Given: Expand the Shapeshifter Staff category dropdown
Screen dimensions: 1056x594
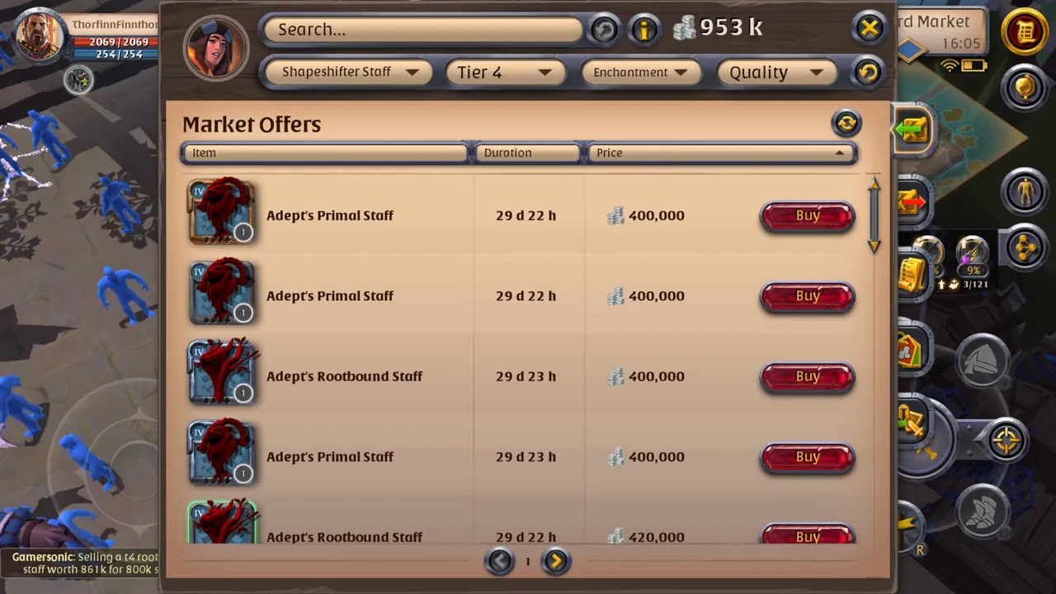Looking at the screenshot, I should [350, 72].
